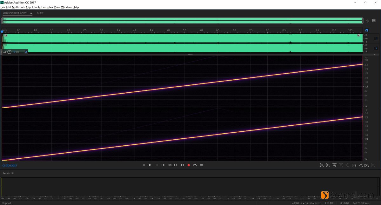Switch to the Mixer tab
This screenshot has height=205, width=381.
click(x=40, y=13)
